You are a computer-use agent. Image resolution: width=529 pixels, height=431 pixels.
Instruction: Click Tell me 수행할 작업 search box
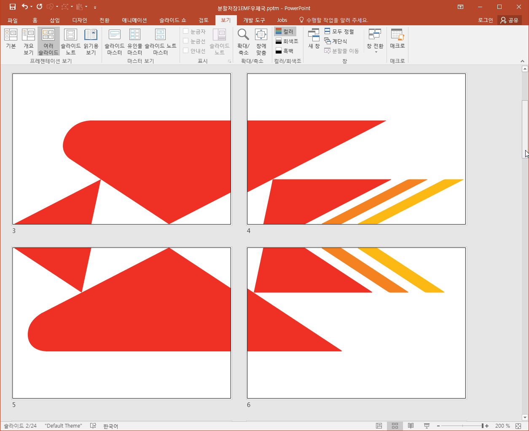pos(334,20)
